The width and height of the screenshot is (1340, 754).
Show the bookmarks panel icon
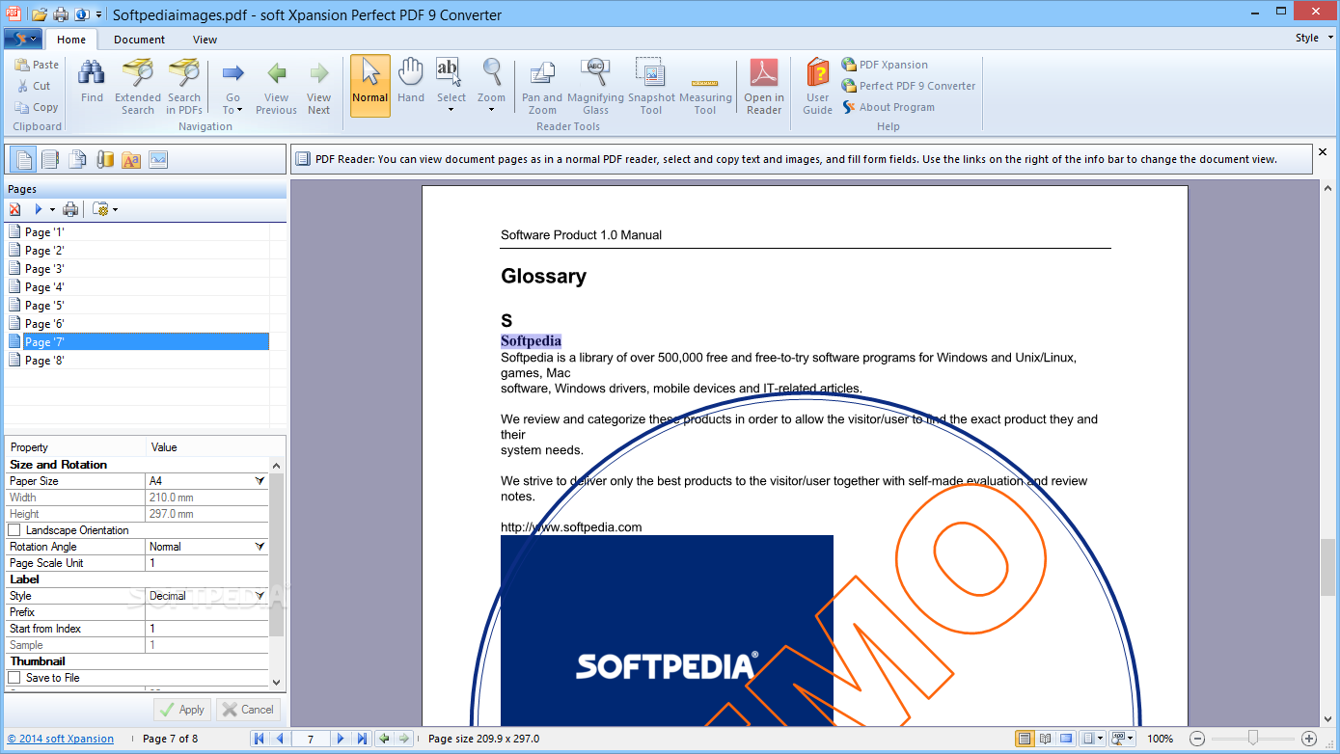[x=50, y=159]
